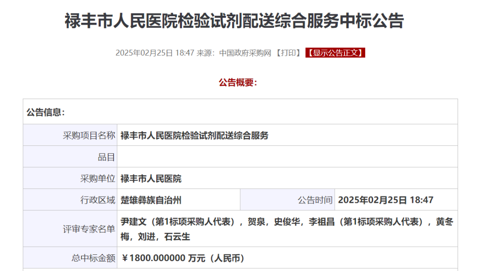Click the purchaser value 禄丰市人民医院
The height and width of the screenshot is (271, 485).
coord(150,179)
